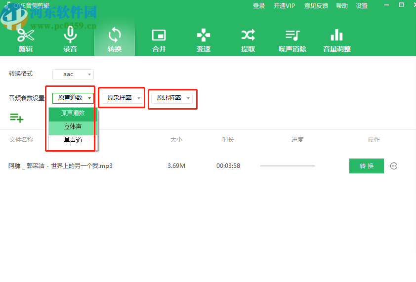
Task: Click the add file list icon
Action: click(16, 118)
